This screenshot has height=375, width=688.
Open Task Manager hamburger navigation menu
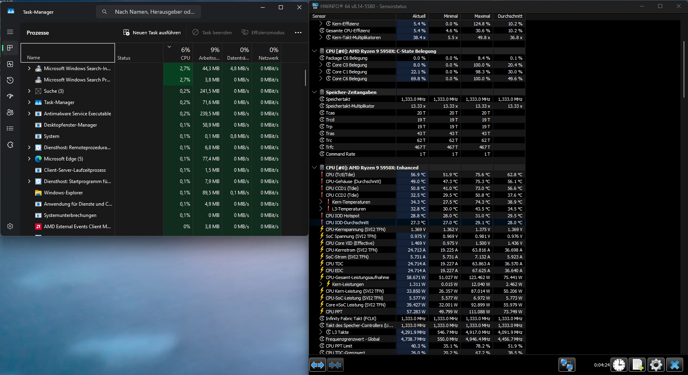(10, 32)
